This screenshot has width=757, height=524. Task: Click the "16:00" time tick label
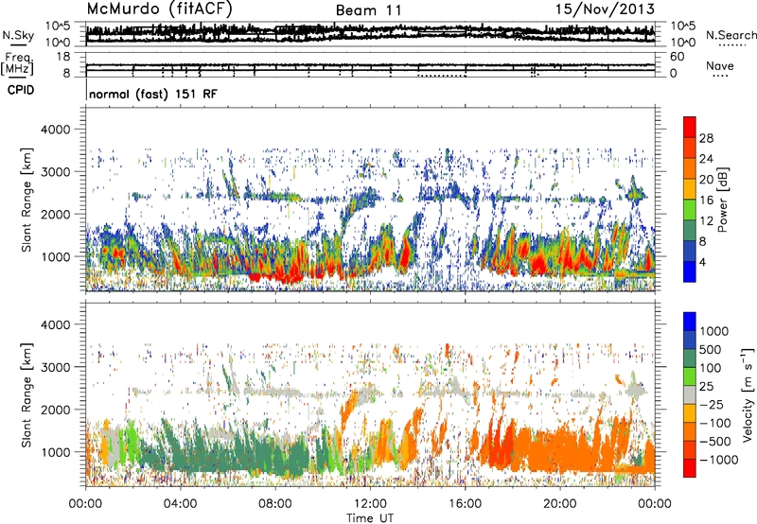coord(466,504)
